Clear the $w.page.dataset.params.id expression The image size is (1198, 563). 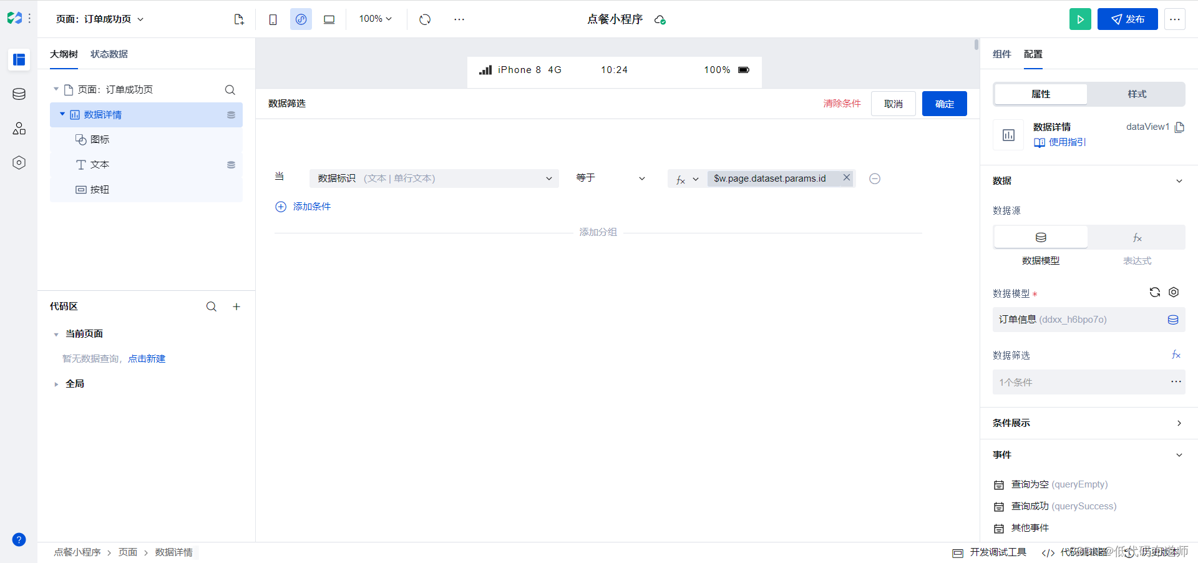(x=847, y=177)
